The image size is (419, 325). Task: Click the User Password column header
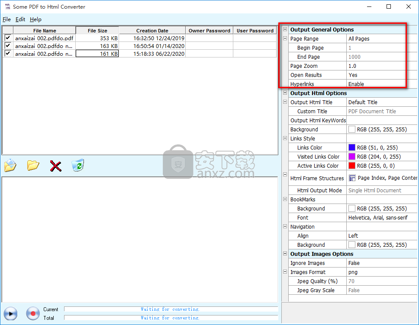[x=255, y=30]
